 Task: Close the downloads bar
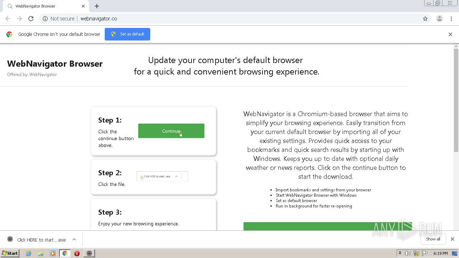pos(452,239)
